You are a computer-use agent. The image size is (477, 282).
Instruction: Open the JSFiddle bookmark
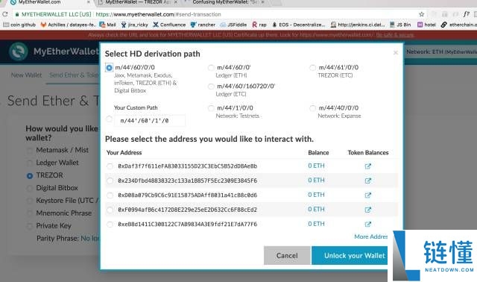pos(233,25)
